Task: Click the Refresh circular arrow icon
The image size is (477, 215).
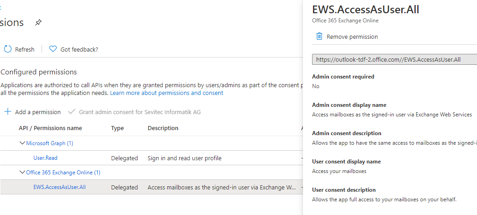Action: (x=8, y=49)
